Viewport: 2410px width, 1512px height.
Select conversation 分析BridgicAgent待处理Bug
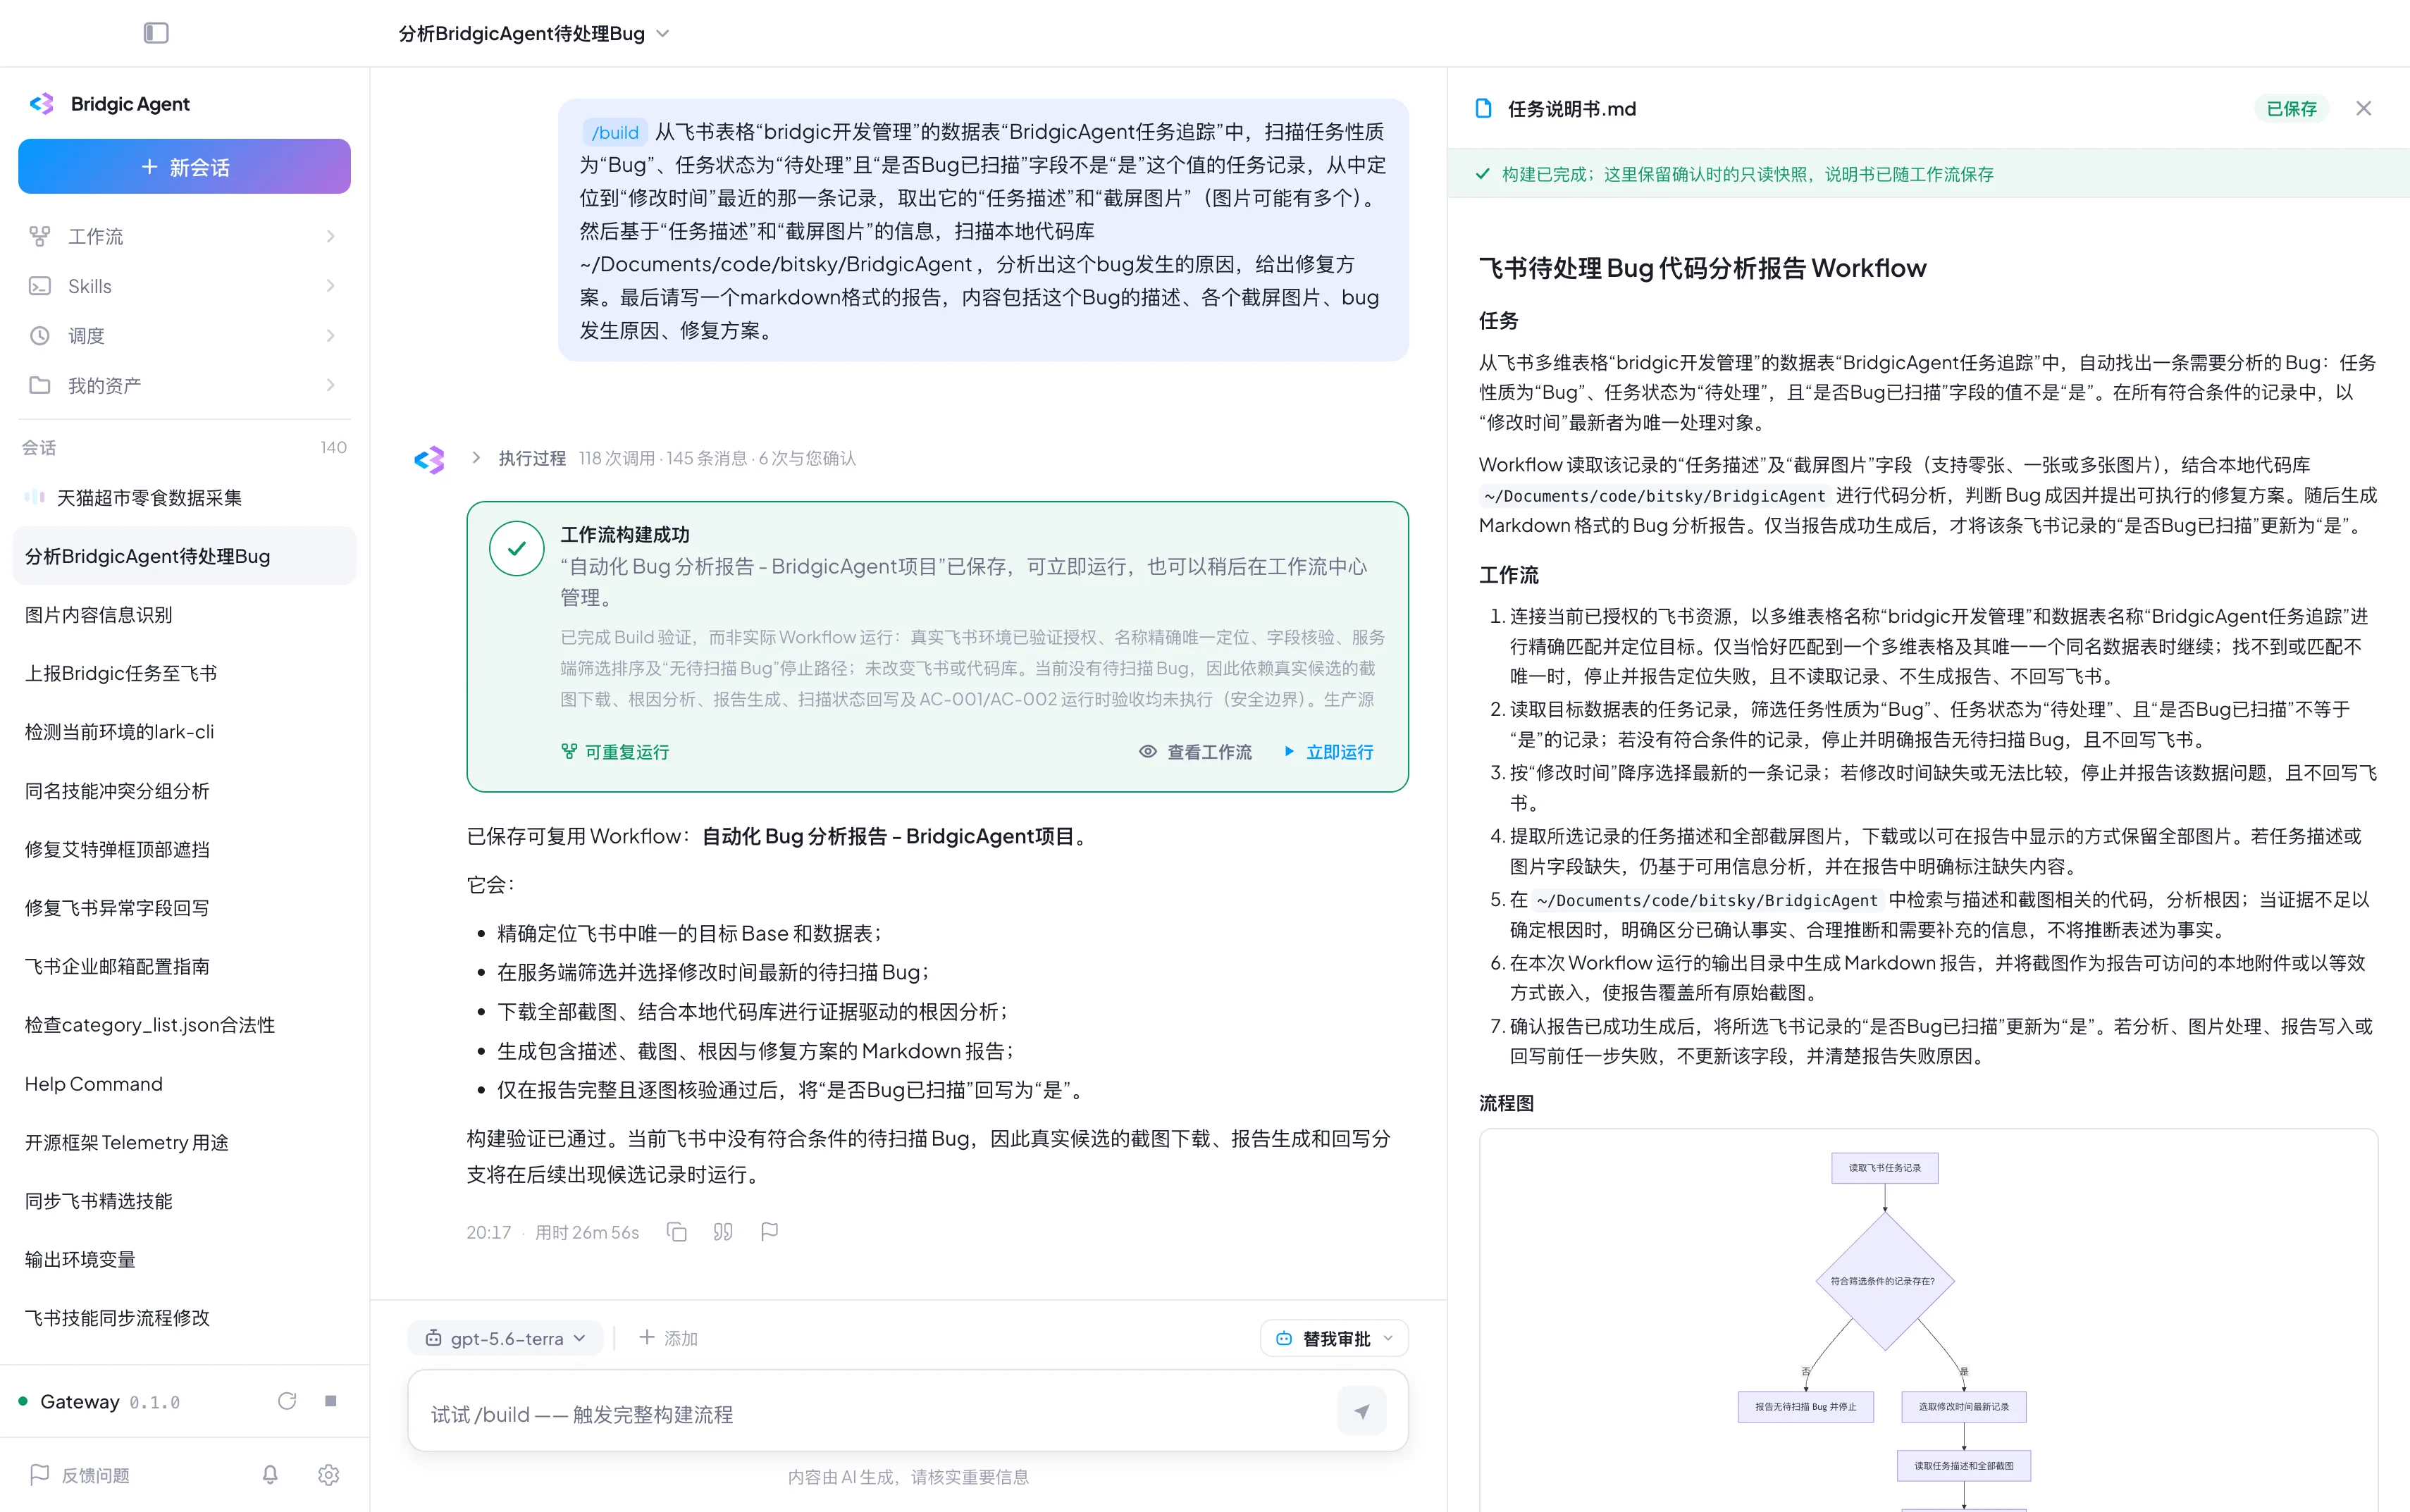click(x=185, y=556)
